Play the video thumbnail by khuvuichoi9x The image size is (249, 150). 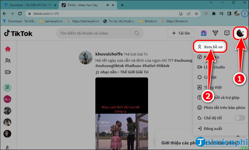click(x=122, y=114)
